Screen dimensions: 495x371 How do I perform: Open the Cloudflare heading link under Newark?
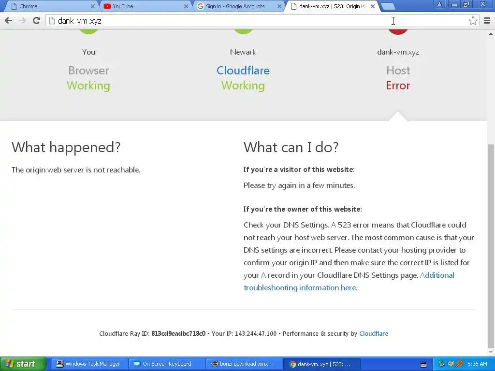tap(243, 71)
